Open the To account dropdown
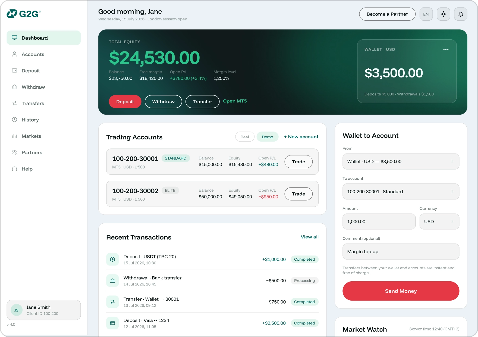 (x=401, y=192)
